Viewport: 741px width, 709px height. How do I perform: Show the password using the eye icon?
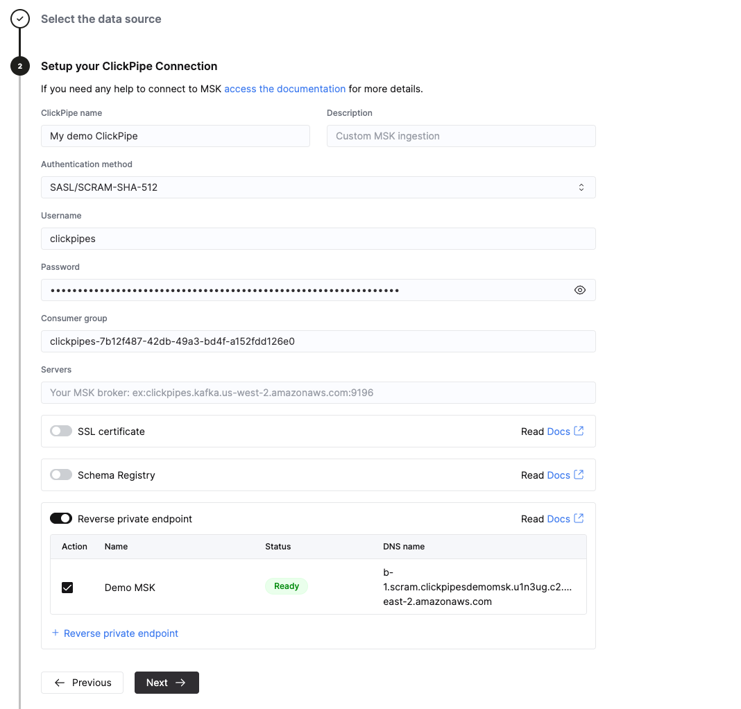pyautogui.click(x=580, y=290)
